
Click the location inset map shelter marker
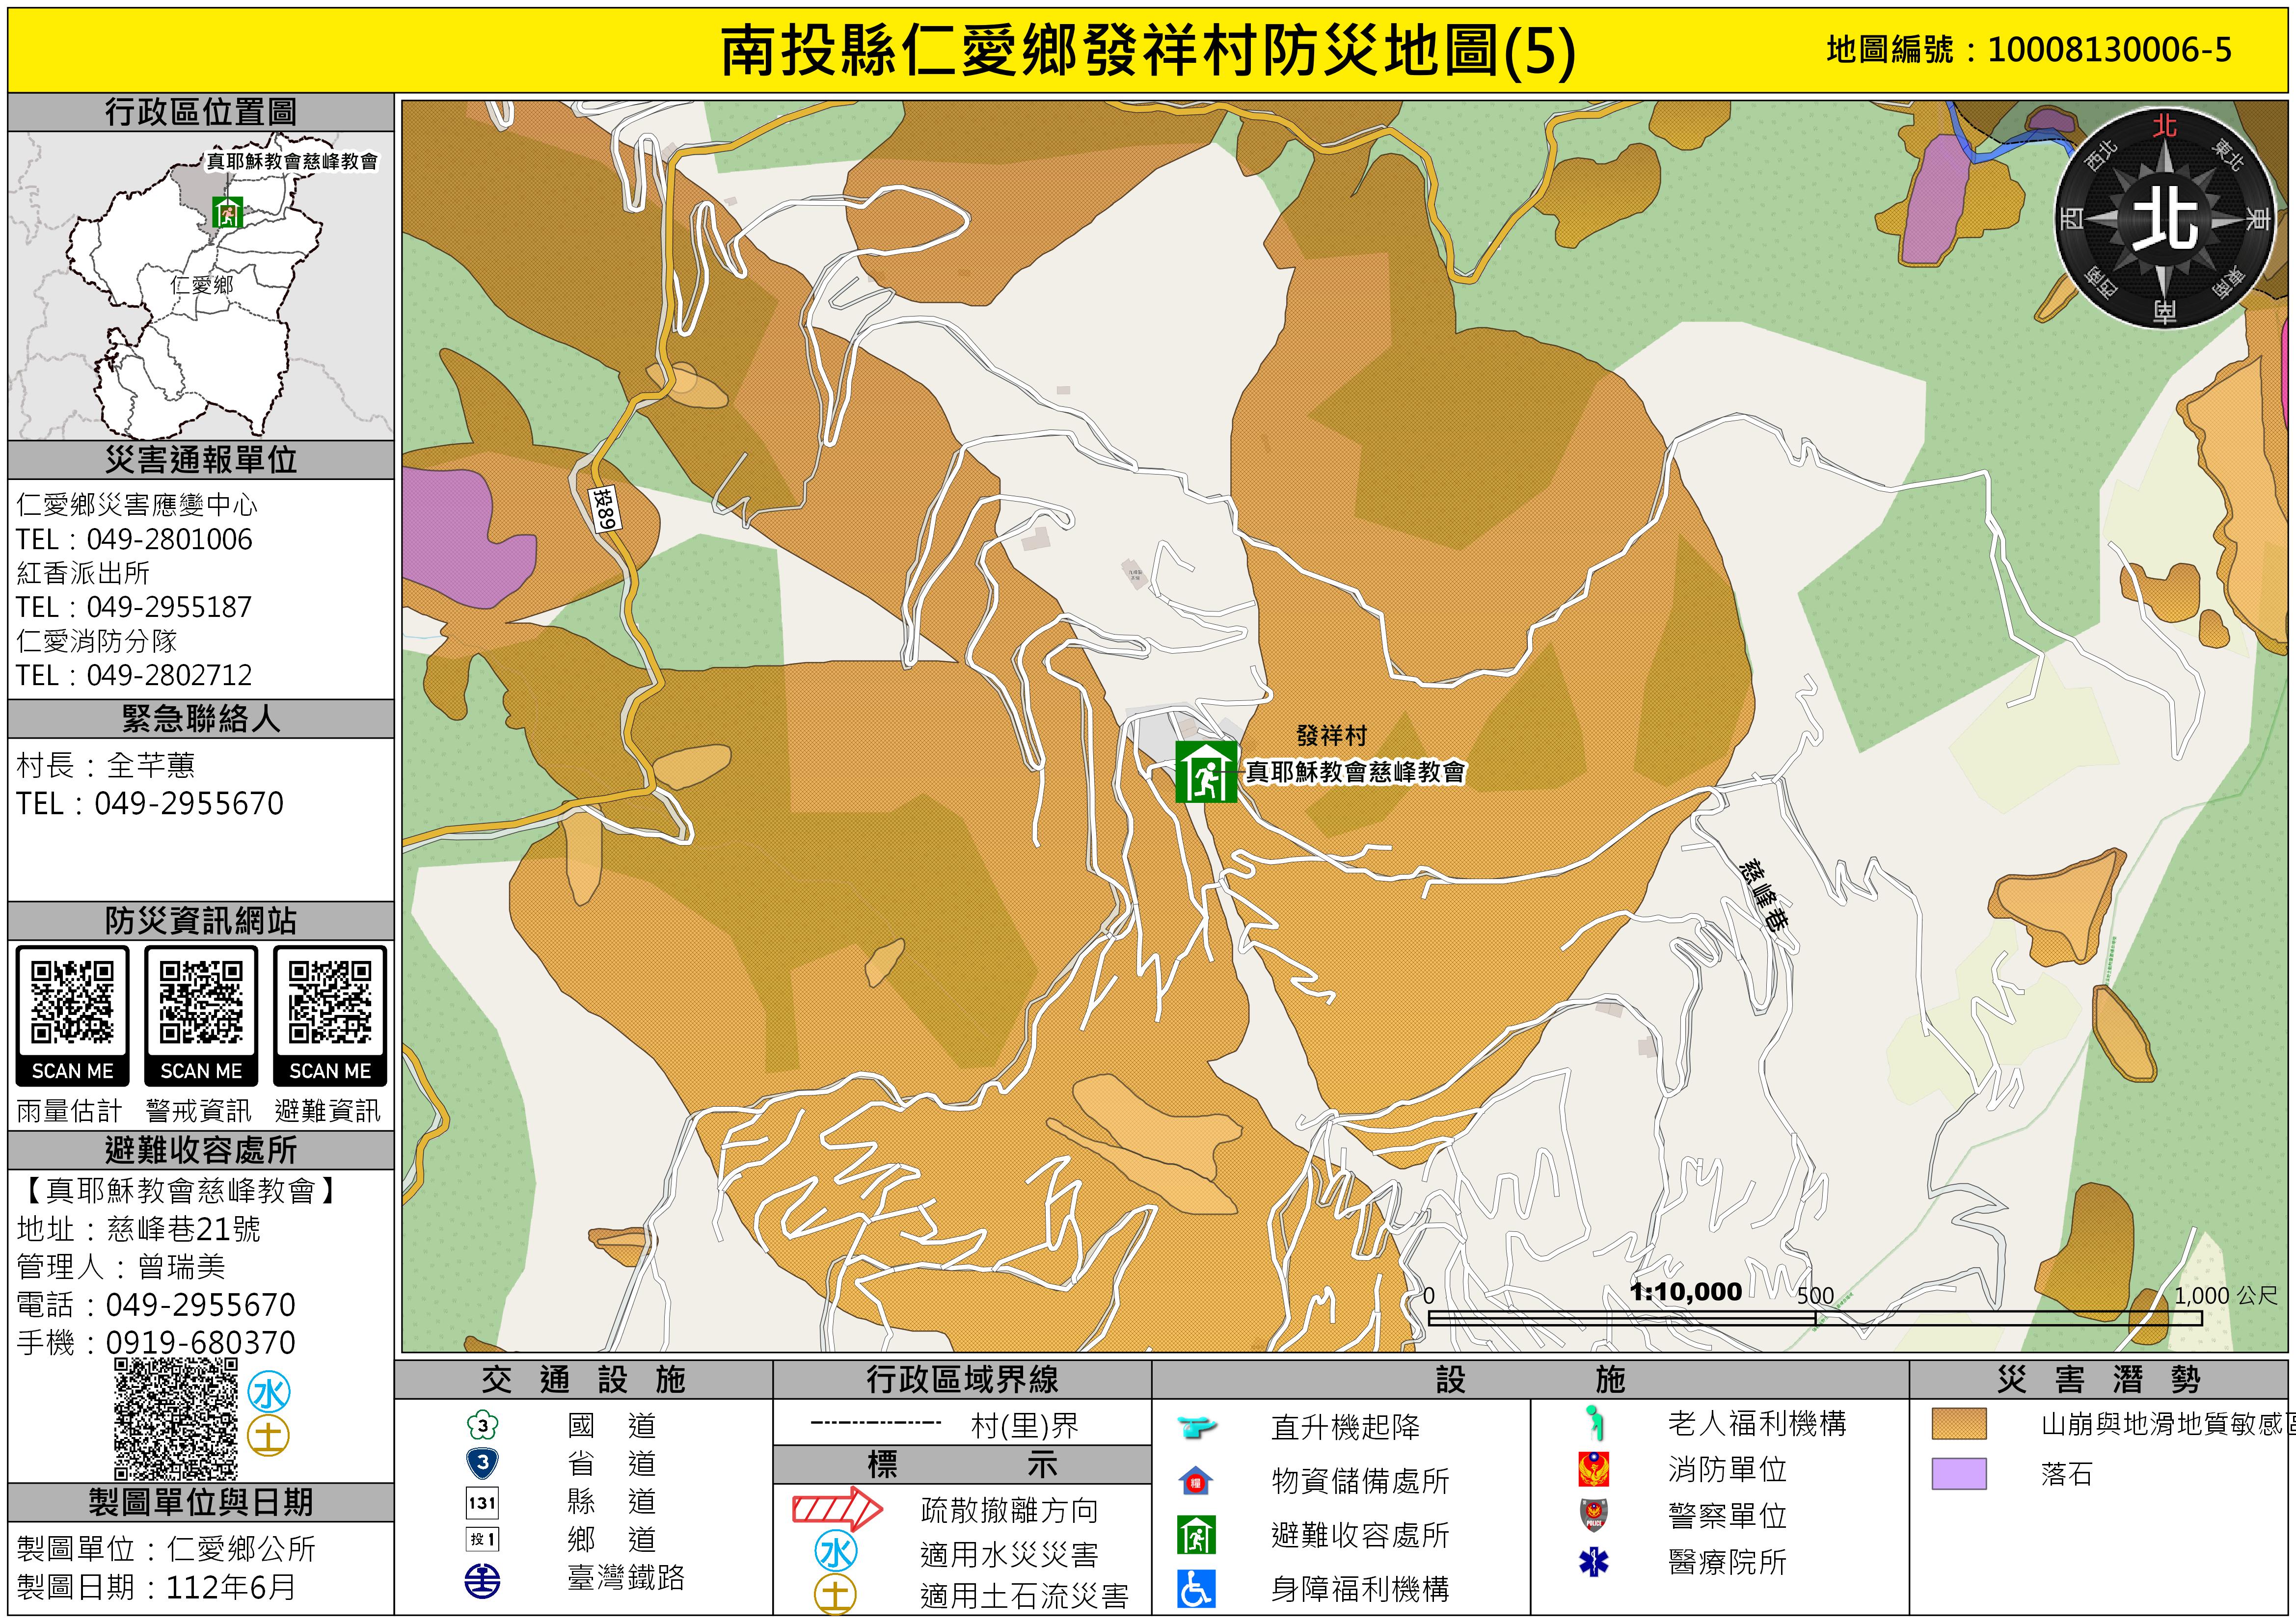[228, 212]
